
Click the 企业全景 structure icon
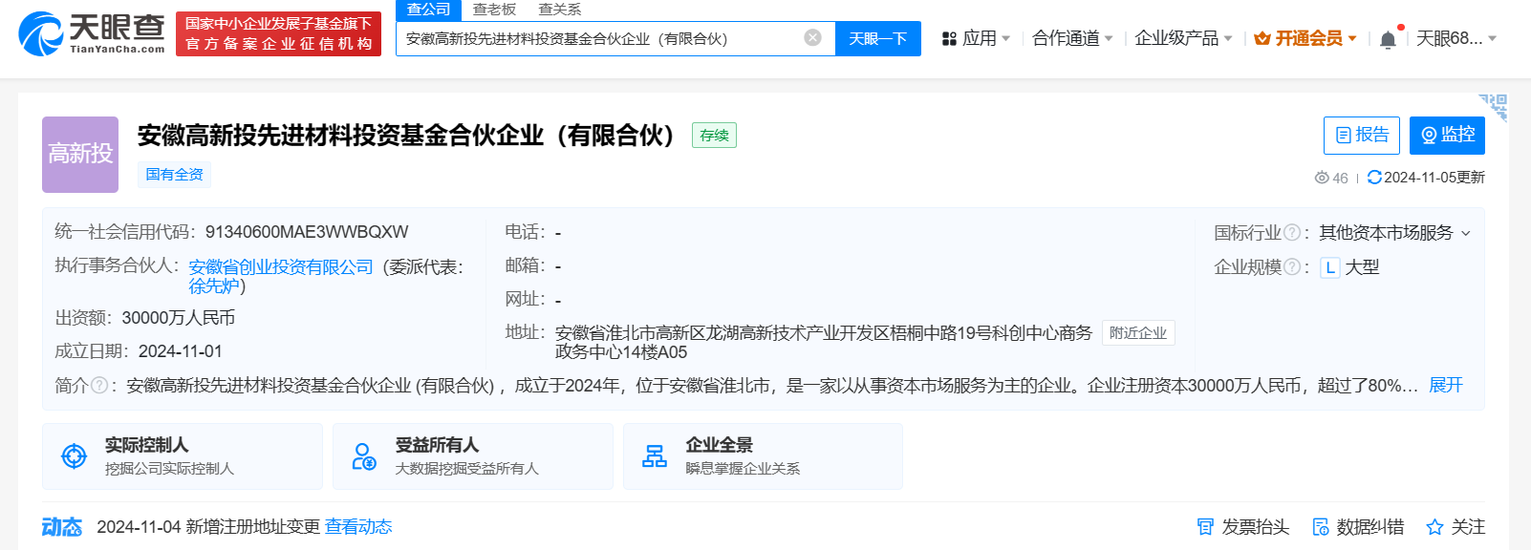pos(655,456)
